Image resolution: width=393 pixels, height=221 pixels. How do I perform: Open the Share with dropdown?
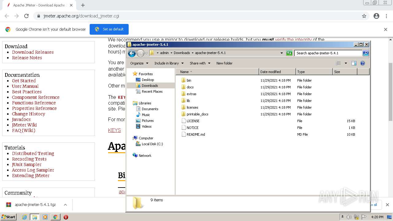[x=200, y=63]
